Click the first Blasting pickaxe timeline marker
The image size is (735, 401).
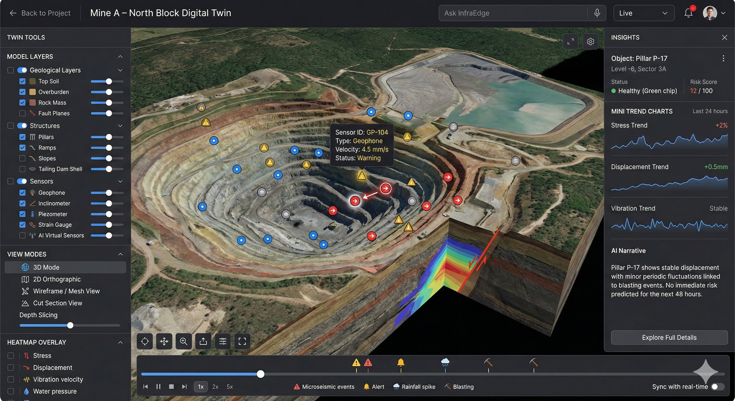coord(488,362)
